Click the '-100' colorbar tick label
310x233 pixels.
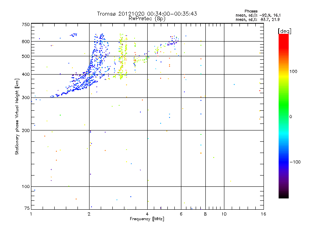pos(295,162)
